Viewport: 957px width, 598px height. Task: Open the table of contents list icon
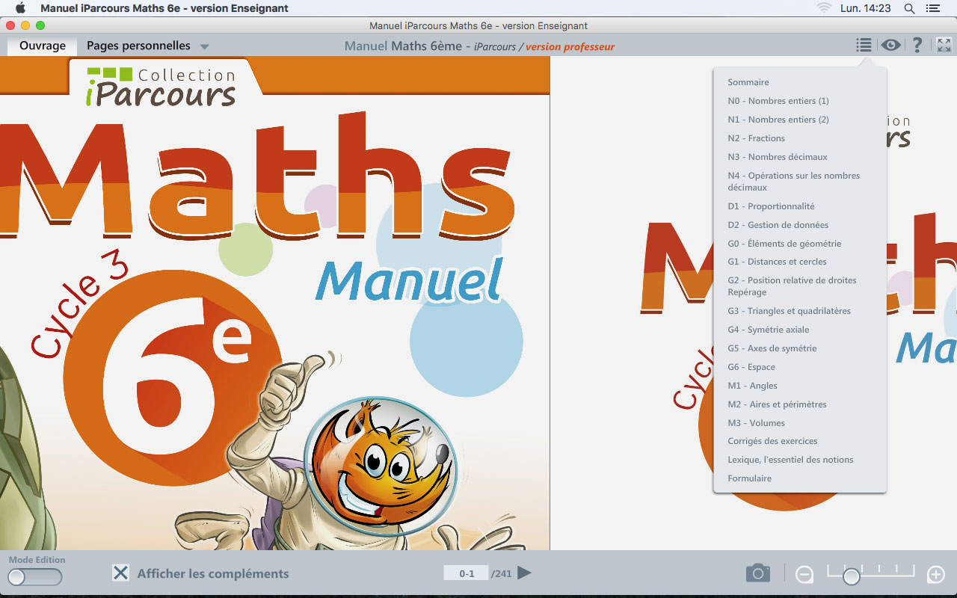pos(864,46)
